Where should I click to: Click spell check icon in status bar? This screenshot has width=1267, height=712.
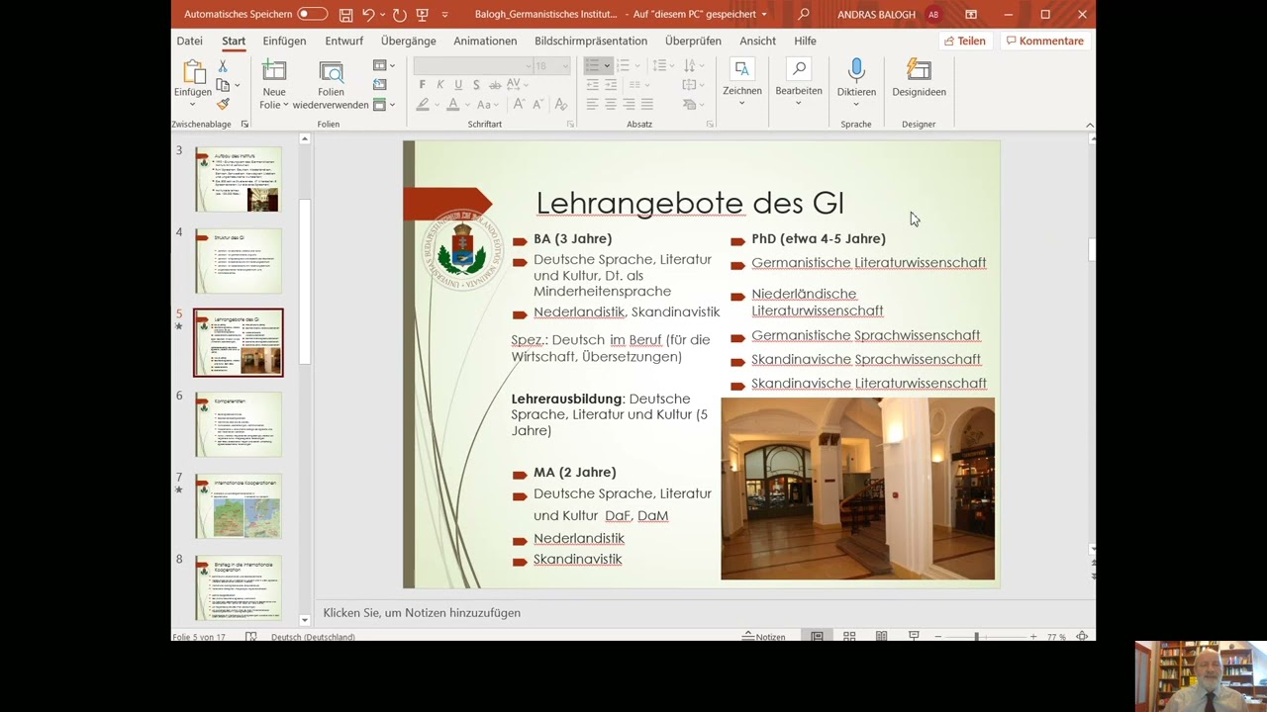click(x=251, y=637)
